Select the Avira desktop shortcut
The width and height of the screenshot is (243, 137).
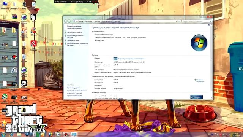coord(33,45)
